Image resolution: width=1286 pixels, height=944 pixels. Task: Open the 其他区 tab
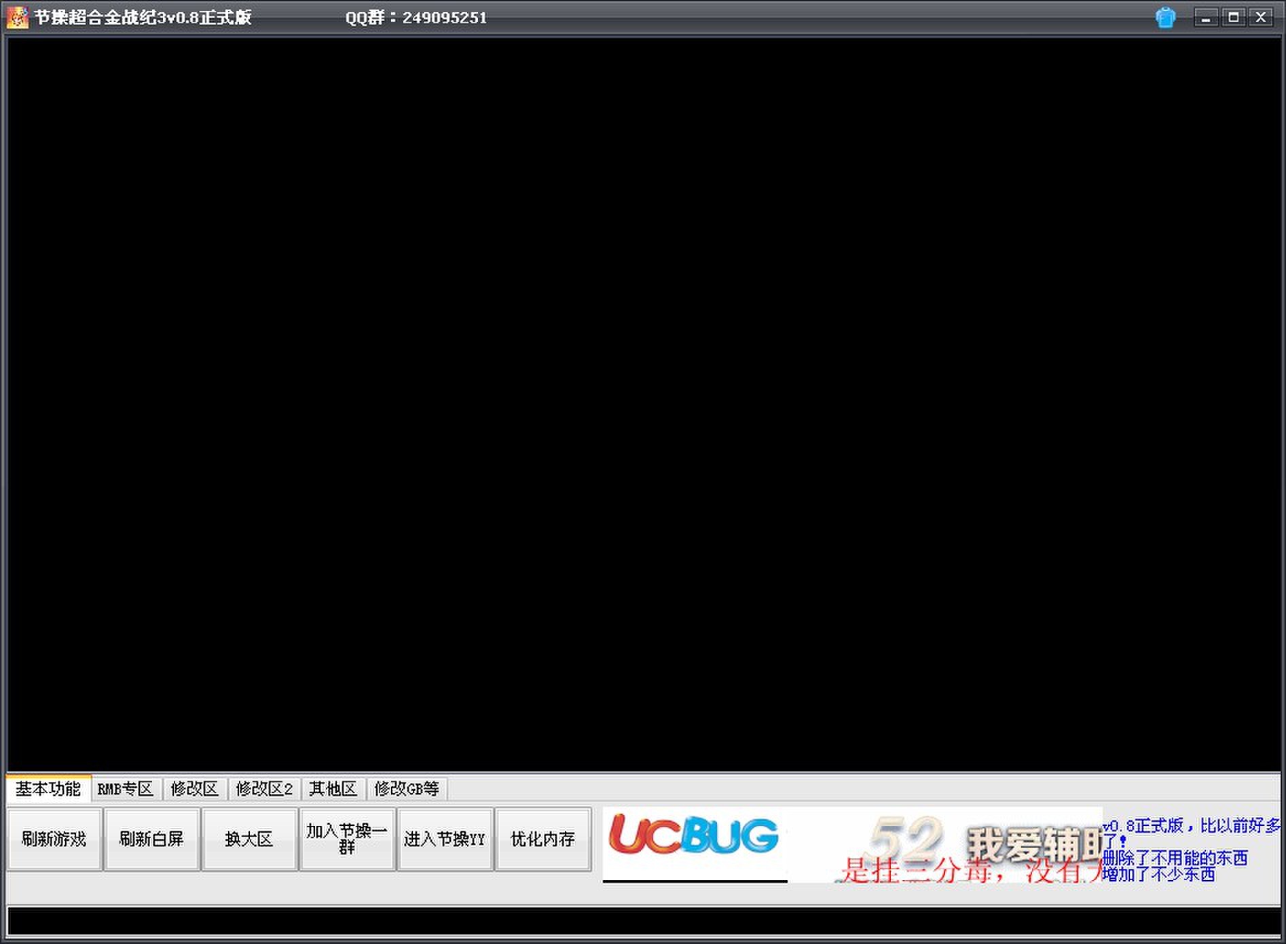point(333,788)
